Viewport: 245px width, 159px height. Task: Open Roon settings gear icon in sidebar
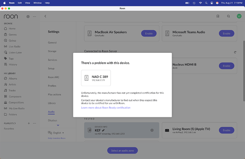(x=28, y=16)
